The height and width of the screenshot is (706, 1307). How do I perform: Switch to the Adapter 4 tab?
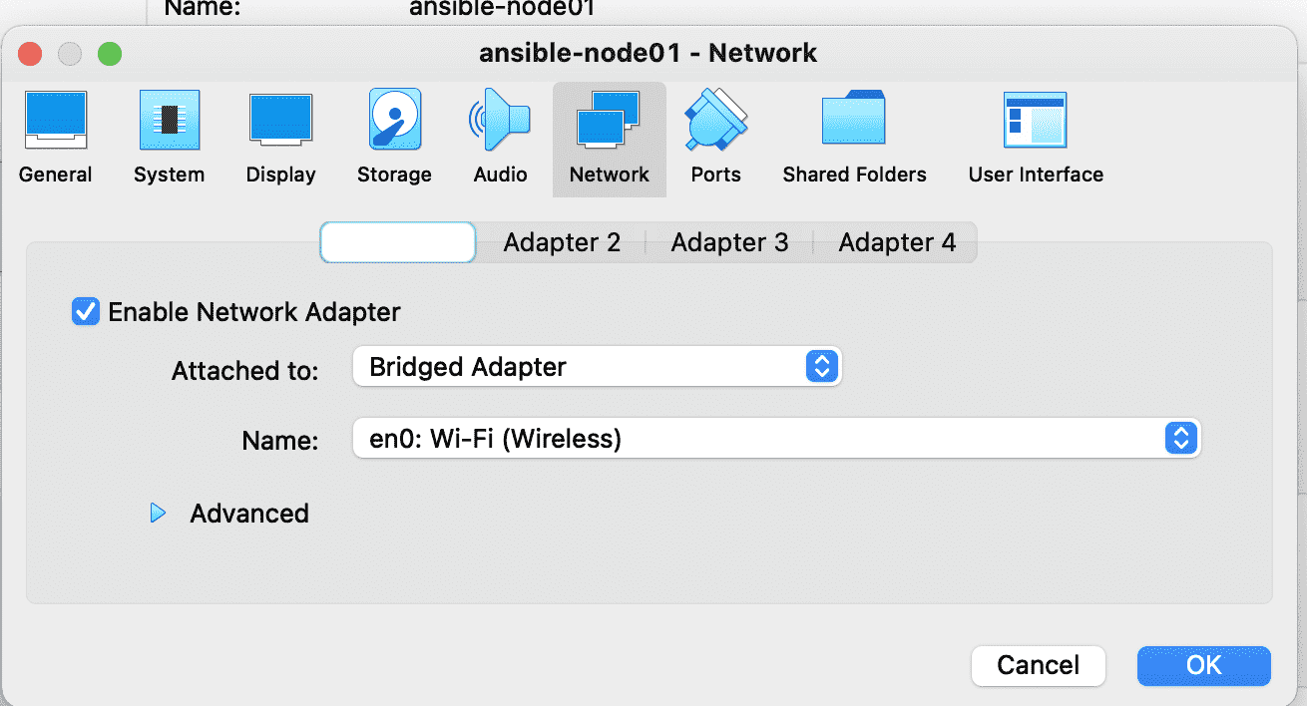[897, 242]
